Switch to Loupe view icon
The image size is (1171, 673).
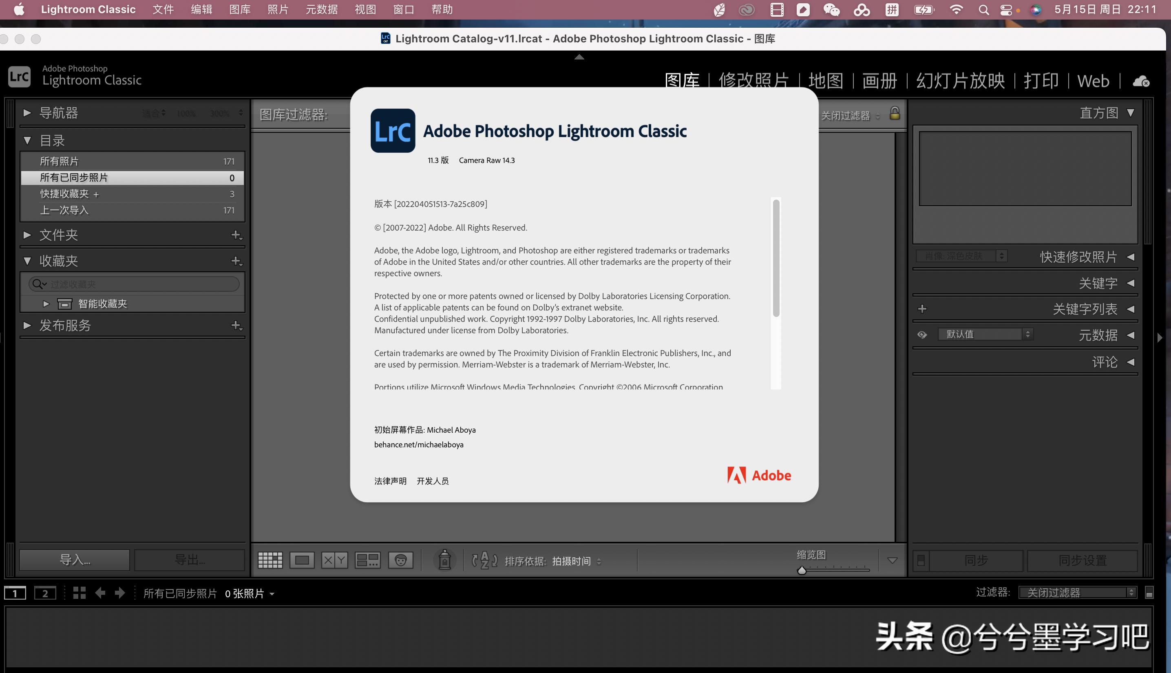(x=302, y=560)
